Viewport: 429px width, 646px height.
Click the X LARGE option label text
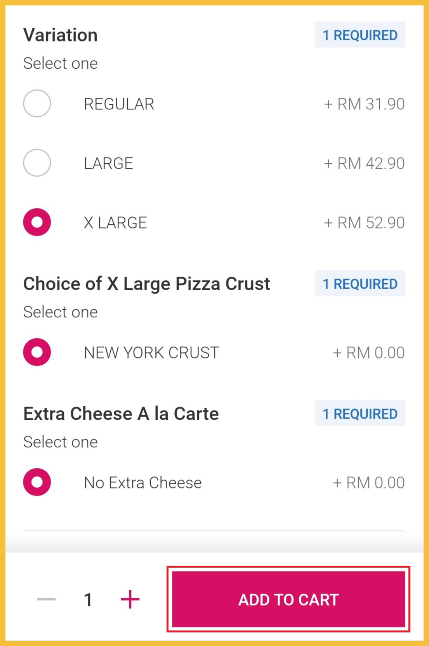click(115, 223)
